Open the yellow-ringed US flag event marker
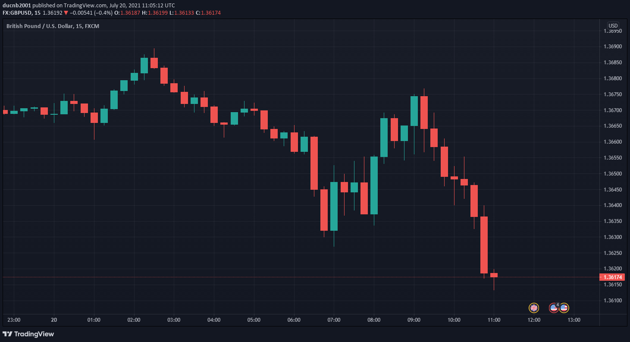Screen dimensions: 630x342 pos(564,308)
